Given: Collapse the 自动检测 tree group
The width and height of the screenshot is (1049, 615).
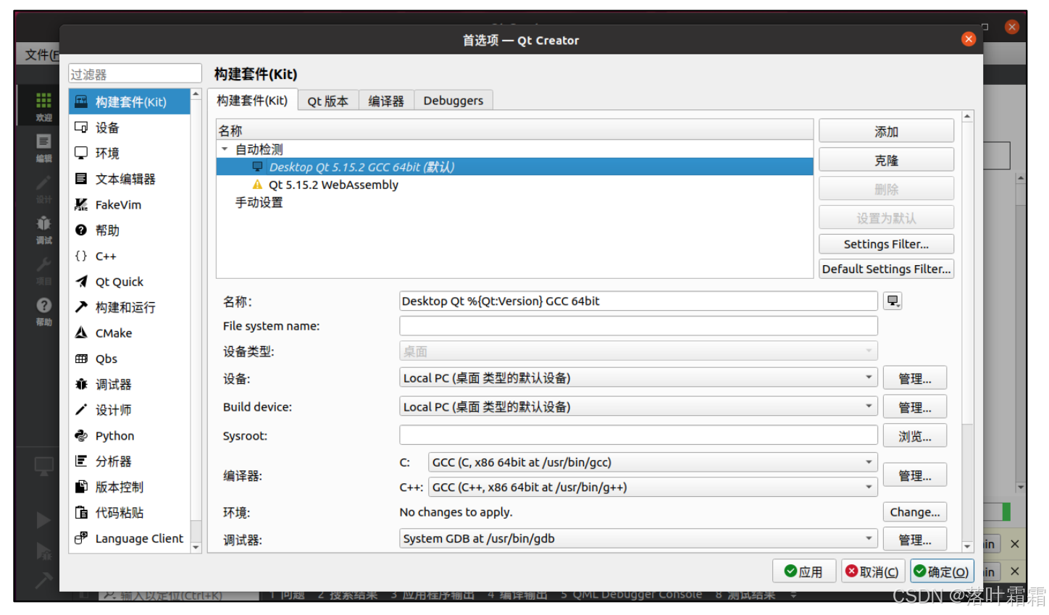Looking at the screenshot, I should click(x=225, y=149).
